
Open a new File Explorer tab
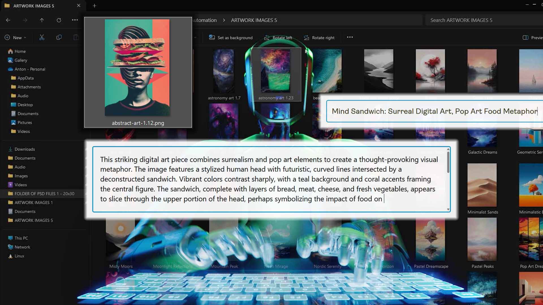click(x=94, y=6)
